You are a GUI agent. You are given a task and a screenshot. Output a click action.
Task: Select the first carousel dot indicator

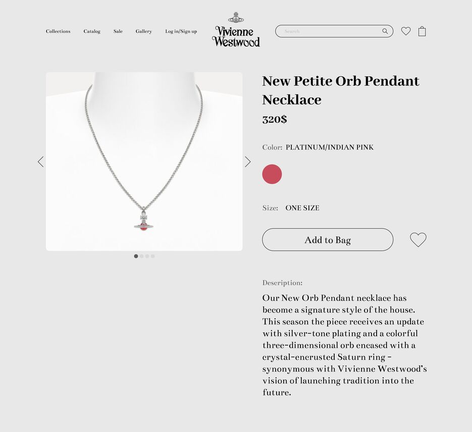136,256
